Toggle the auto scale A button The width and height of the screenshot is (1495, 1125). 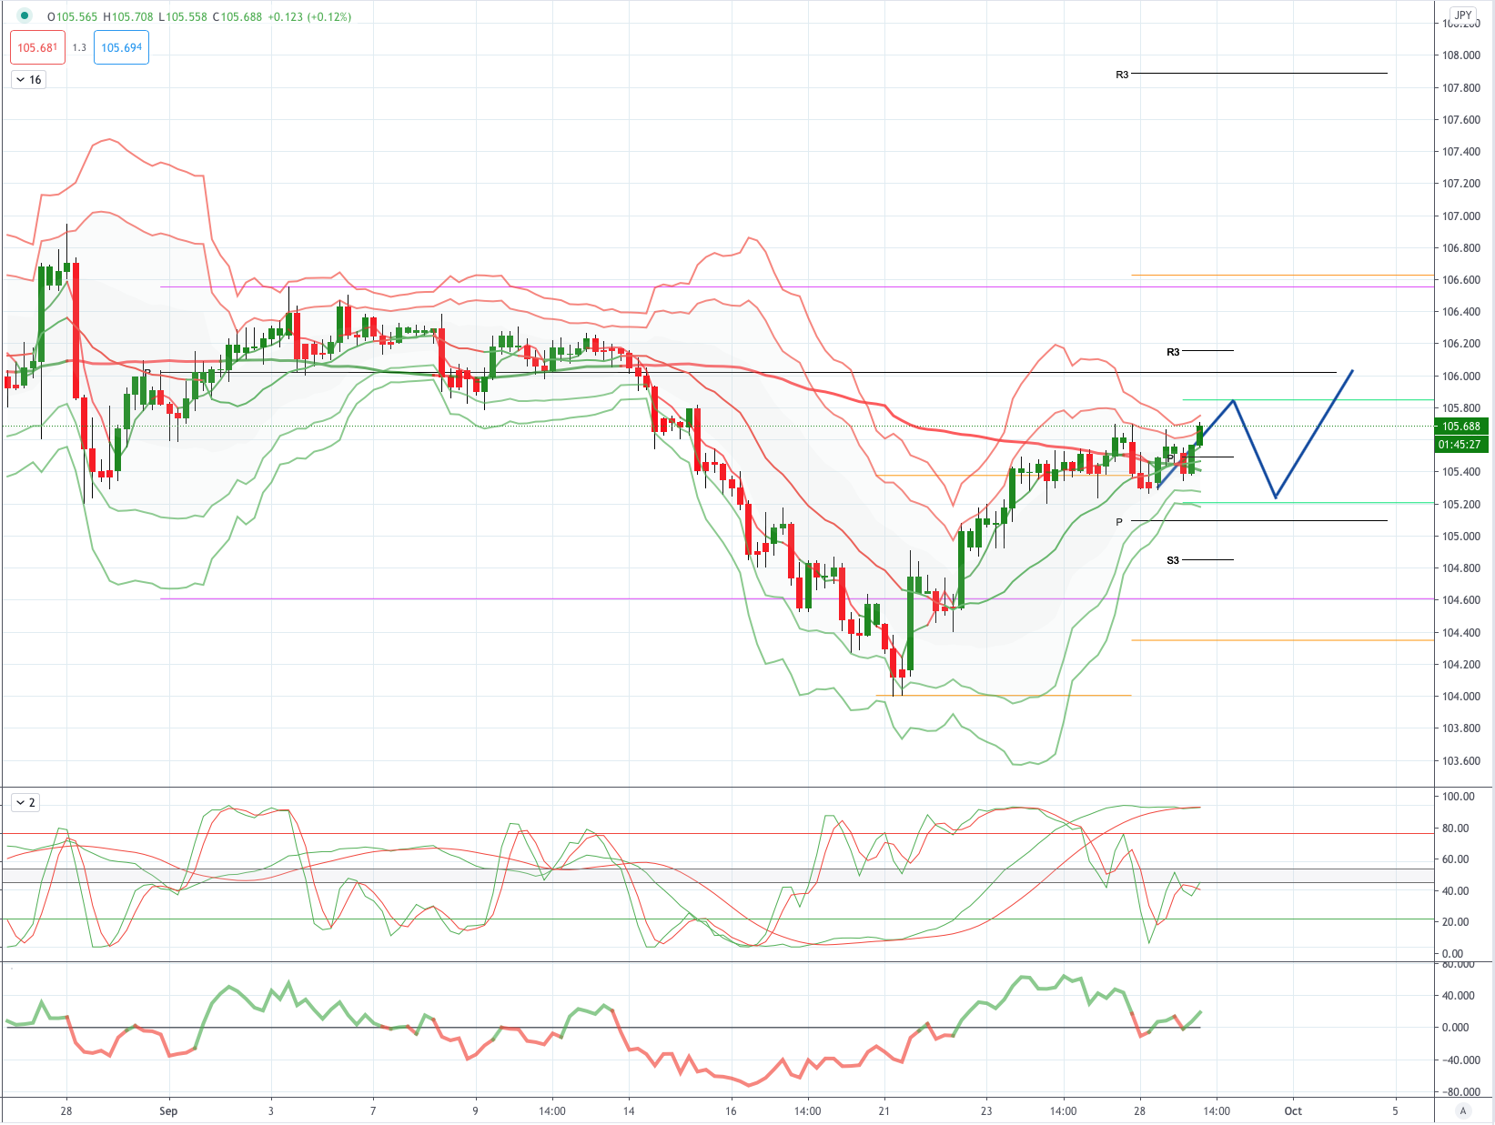coord(1463,1110)
